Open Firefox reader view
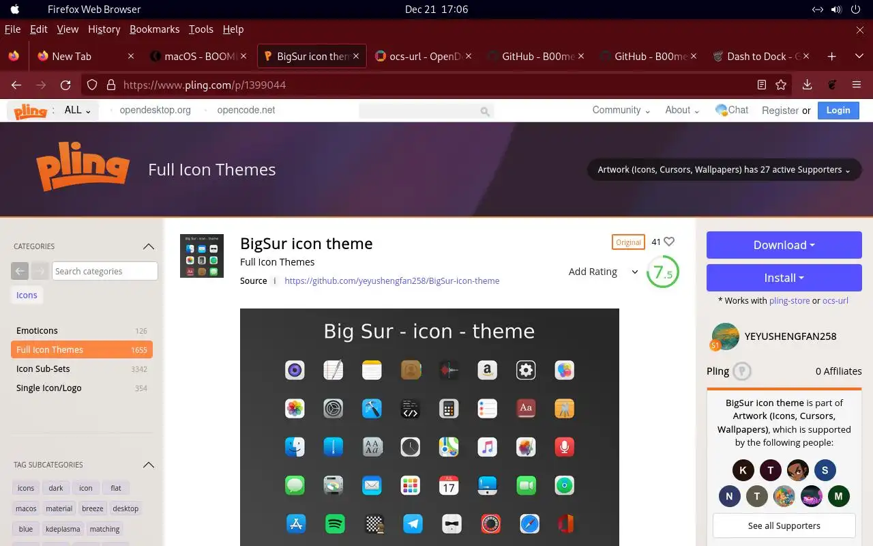Screen dimensions: 873x546 click(x=762, y=85)
